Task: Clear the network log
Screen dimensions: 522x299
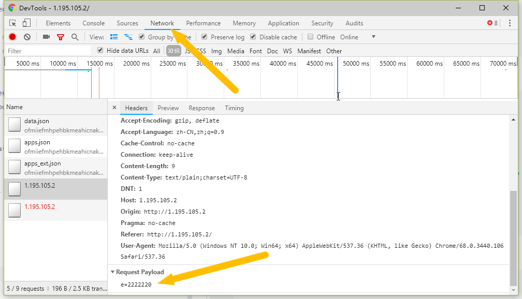Action: tap(27, 37)
